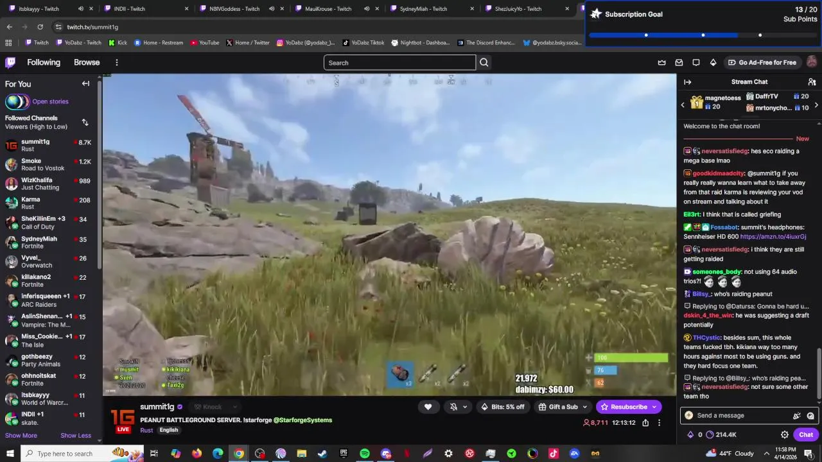Open Sennheiser amzn.to link in chat

773,237
